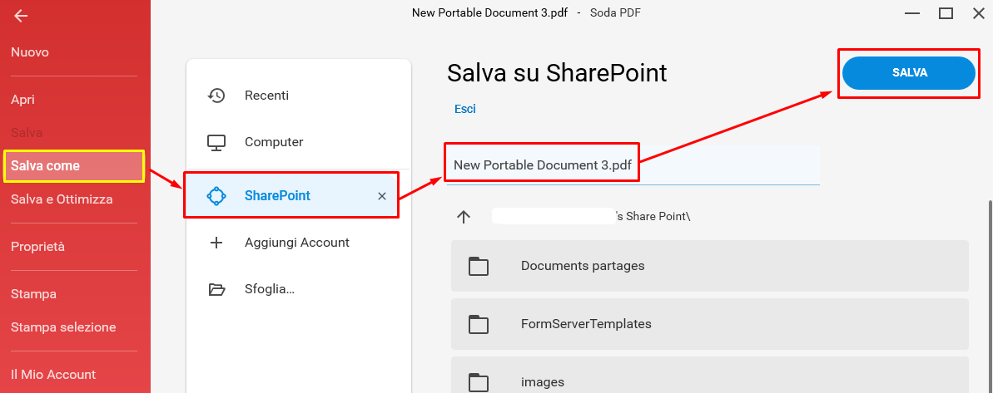Select the Stampa option
The height and width of the screenshot is (393, 993).
point(33,294)
